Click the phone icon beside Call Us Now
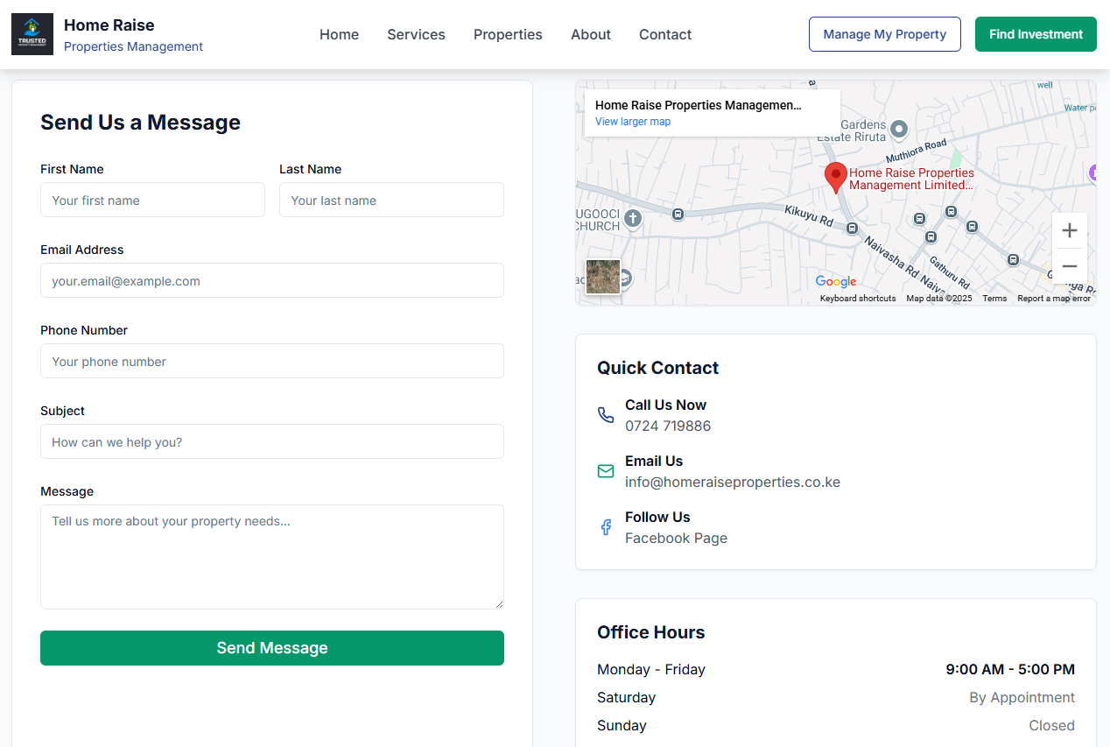The width and height of the screenshot is (1110, 747). pos(606,415)
